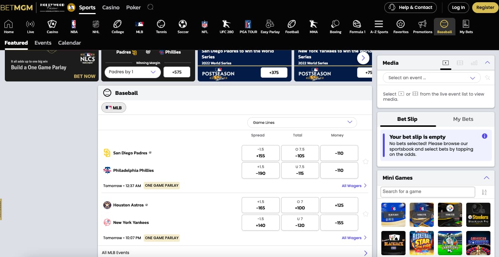Select Yankees moneyline -155
Viewport: 499px width, 257px height.
(339, 223)
